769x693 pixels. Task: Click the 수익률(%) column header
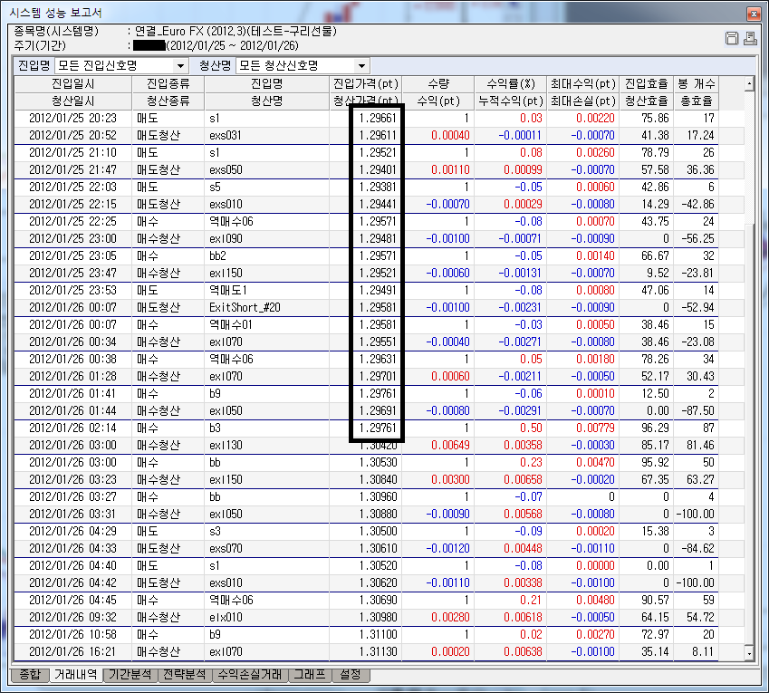[511, 84]
